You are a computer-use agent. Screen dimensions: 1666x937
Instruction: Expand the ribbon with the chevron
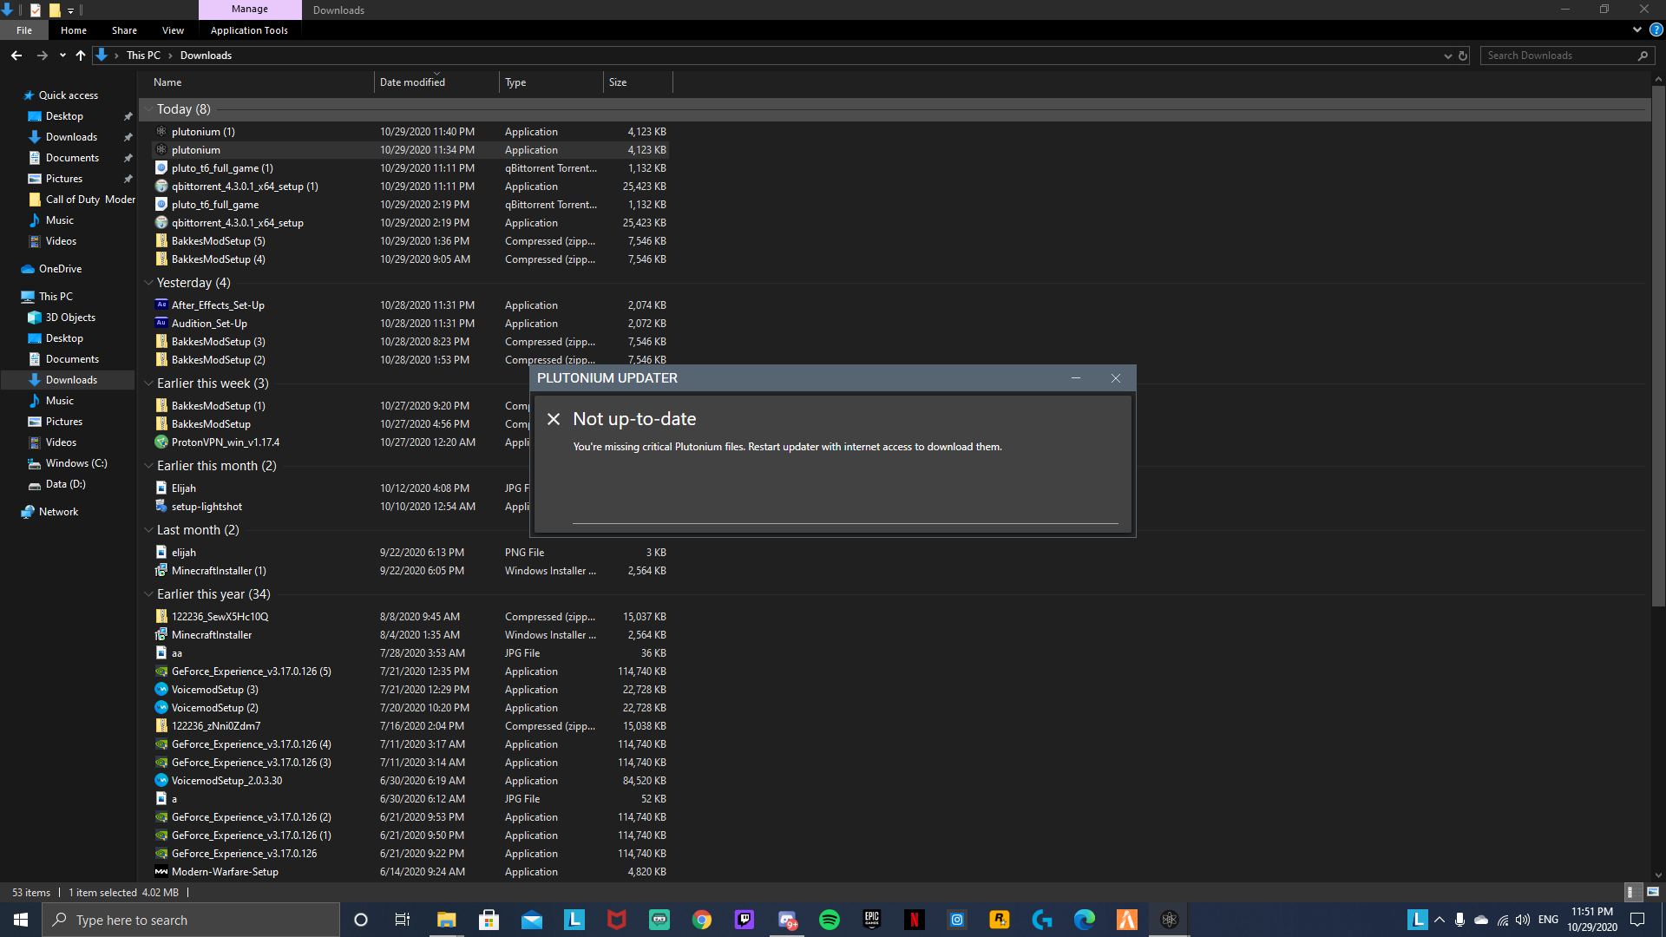click(1636, 29)
